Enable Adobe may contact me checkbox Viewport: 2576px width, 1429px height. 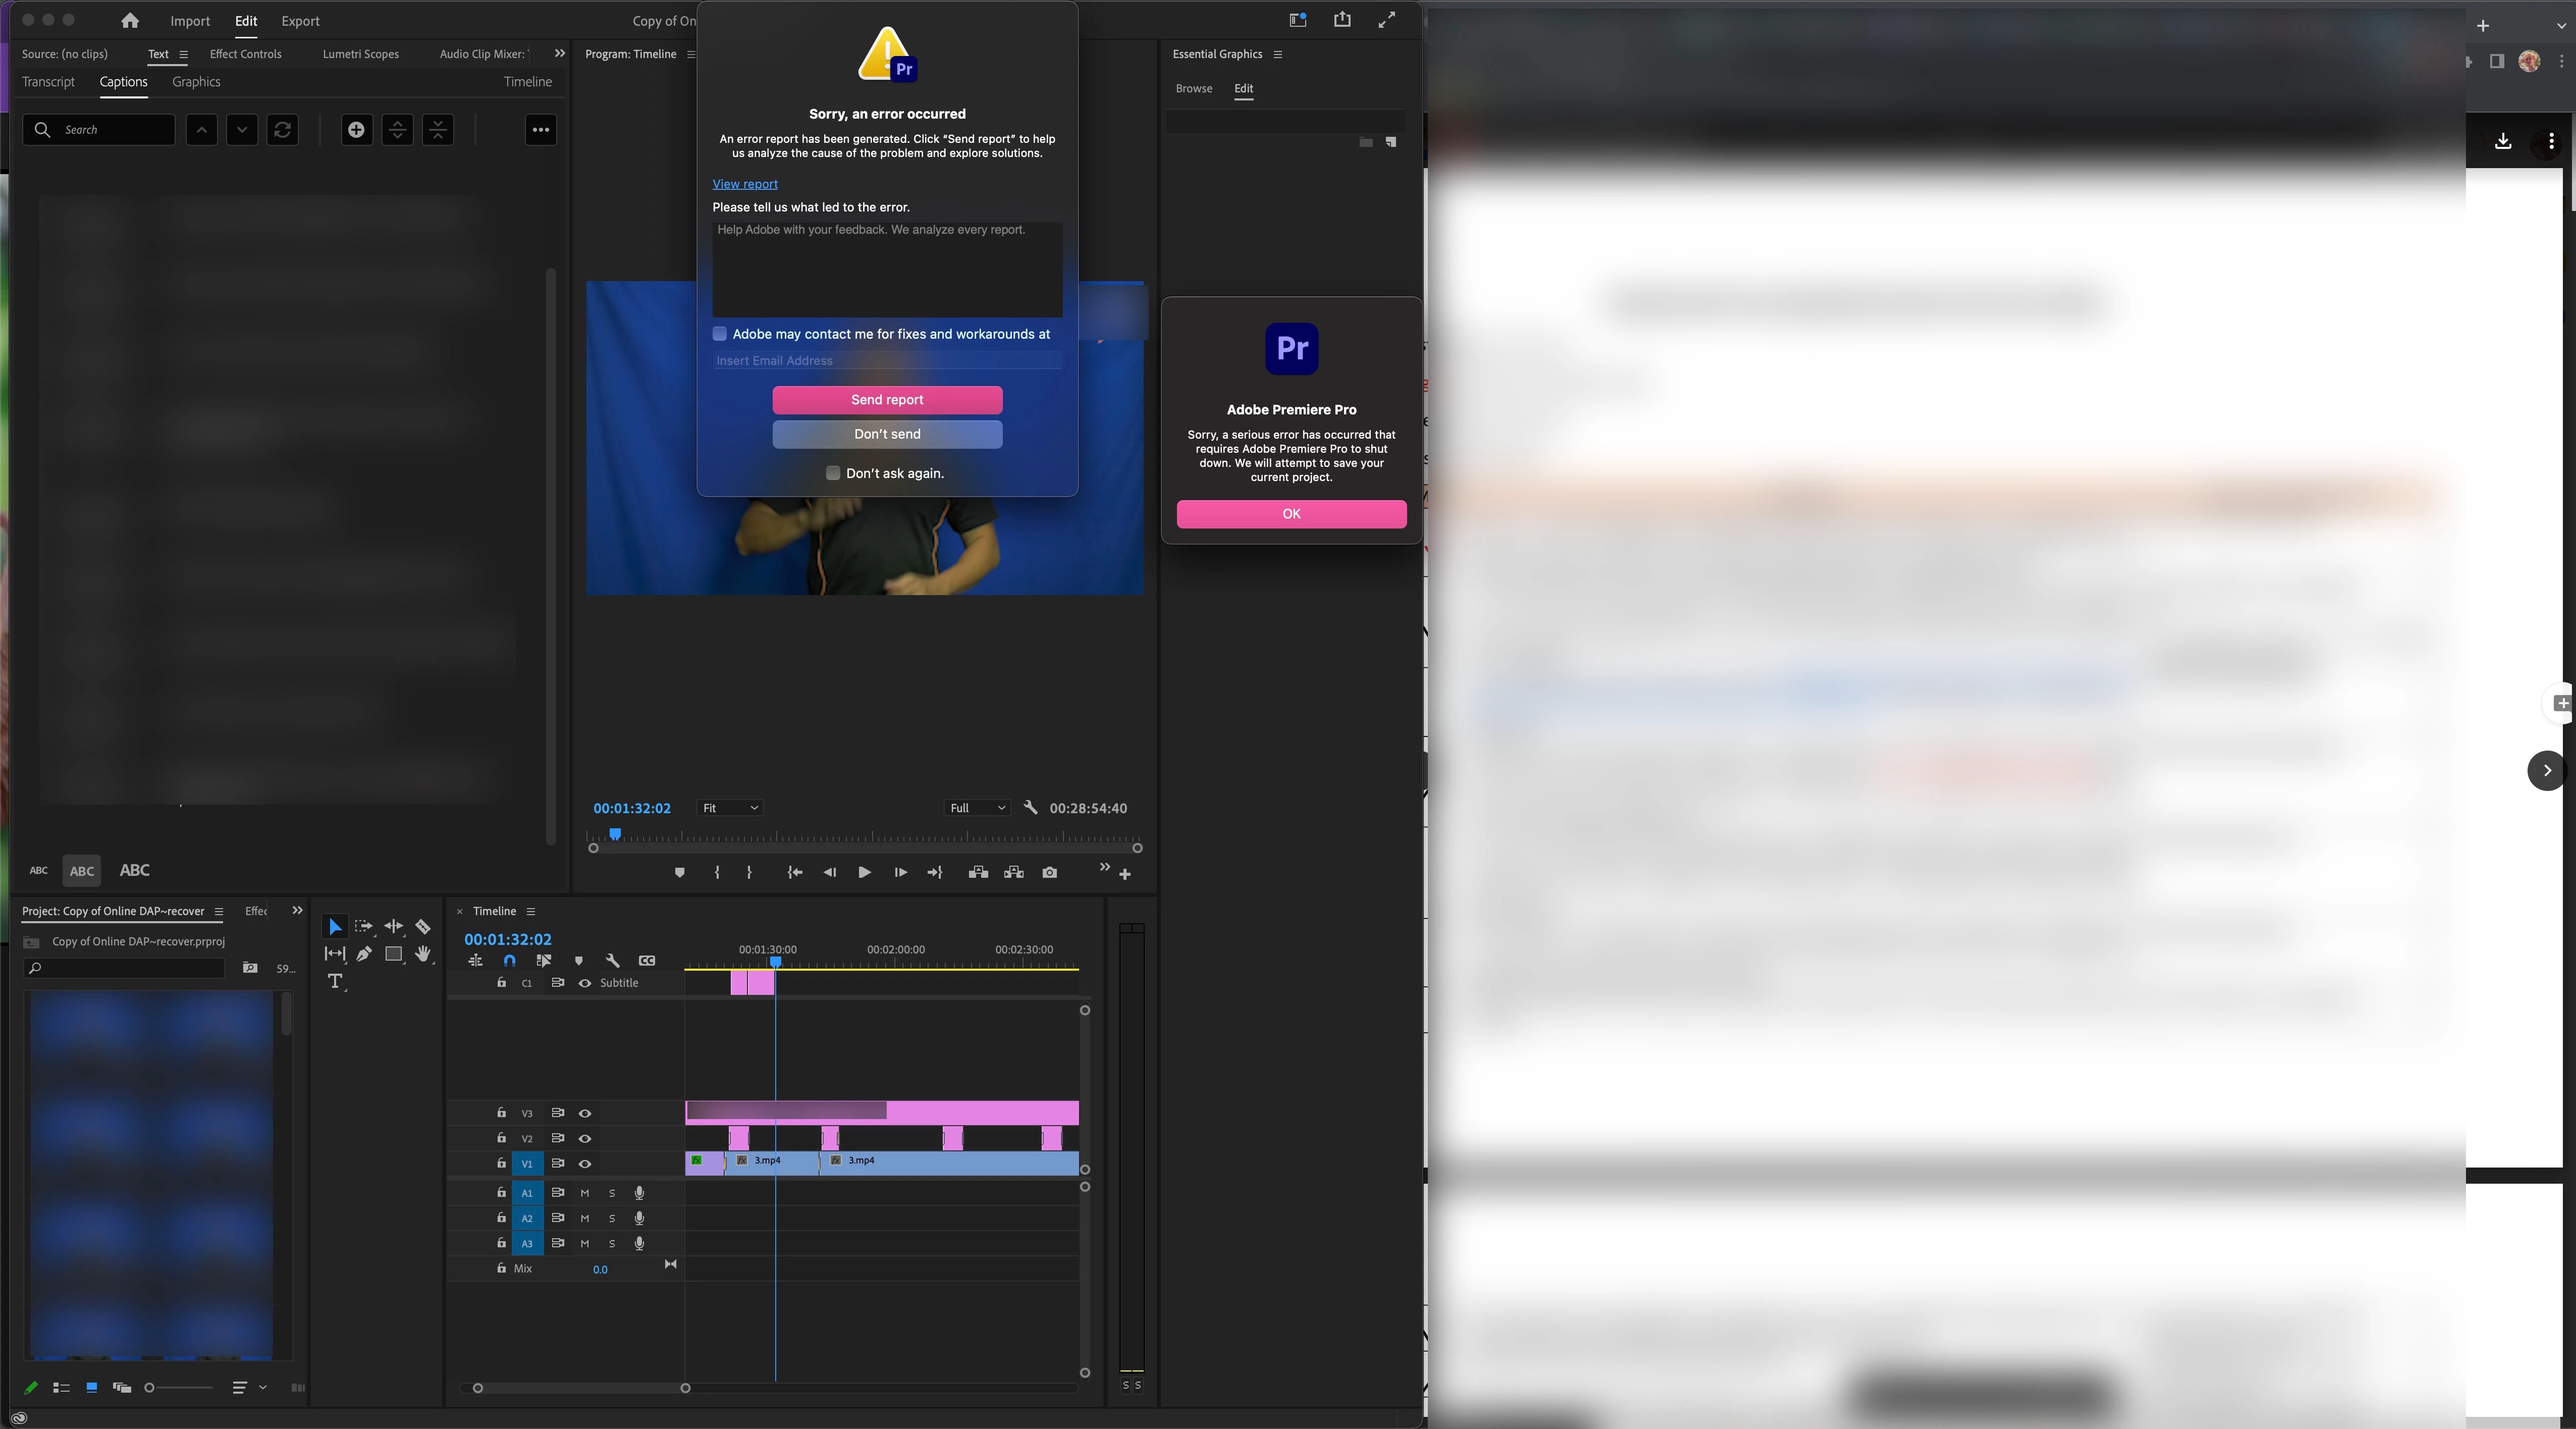coord(720,334)
